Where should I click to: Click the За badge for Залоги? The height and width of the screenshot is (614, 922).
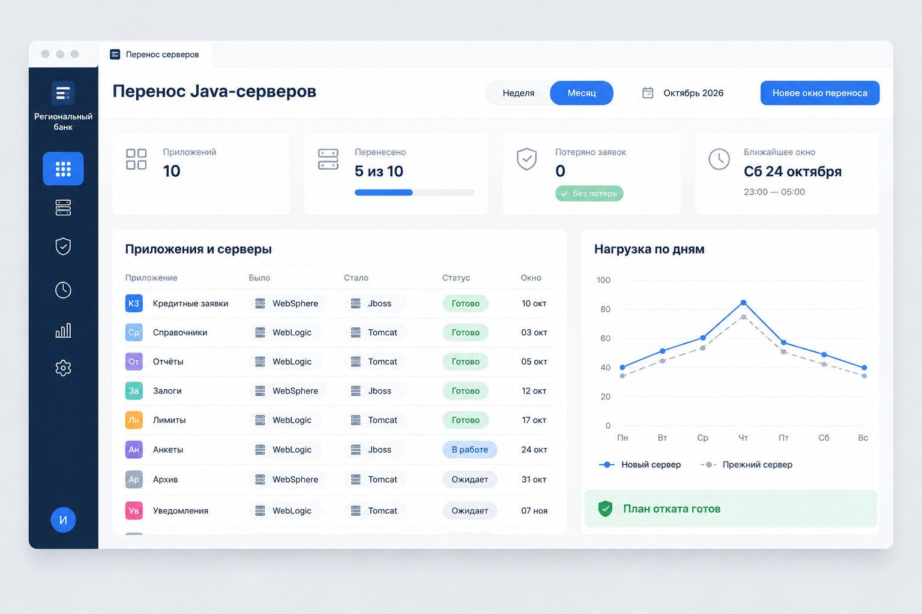[134, 391]
